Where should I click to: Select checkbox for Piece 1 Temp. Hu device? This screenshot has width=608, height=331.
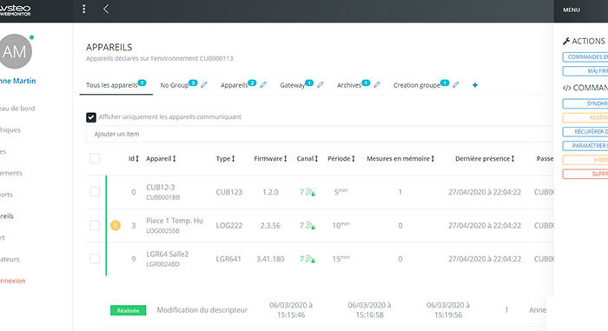coord(95,225)
